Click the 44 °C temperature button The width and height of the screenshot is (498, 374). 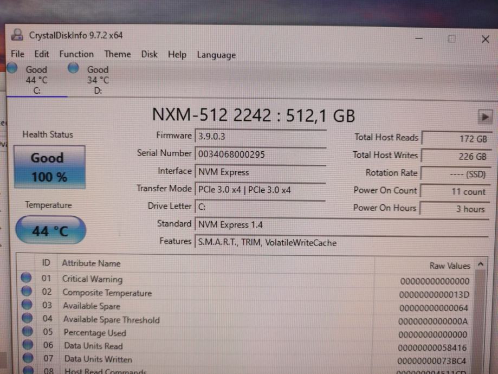pos(51,230)
